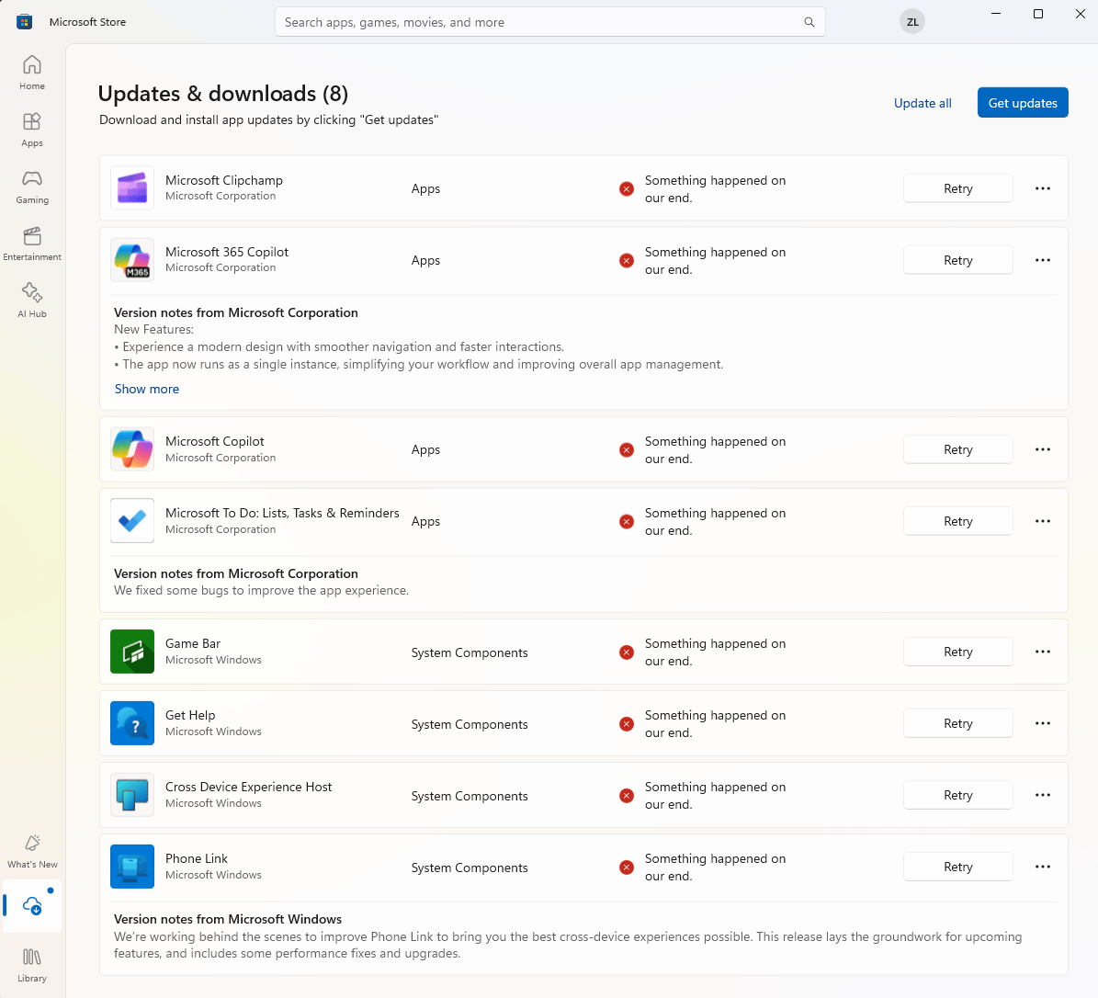Open the Gaming section
1098x998 pixels.
[32, 187]
